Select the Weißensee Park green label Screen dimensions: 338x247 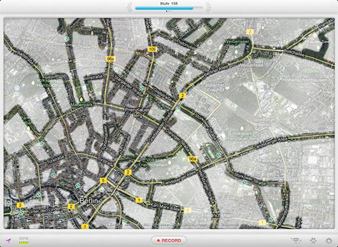237,44
